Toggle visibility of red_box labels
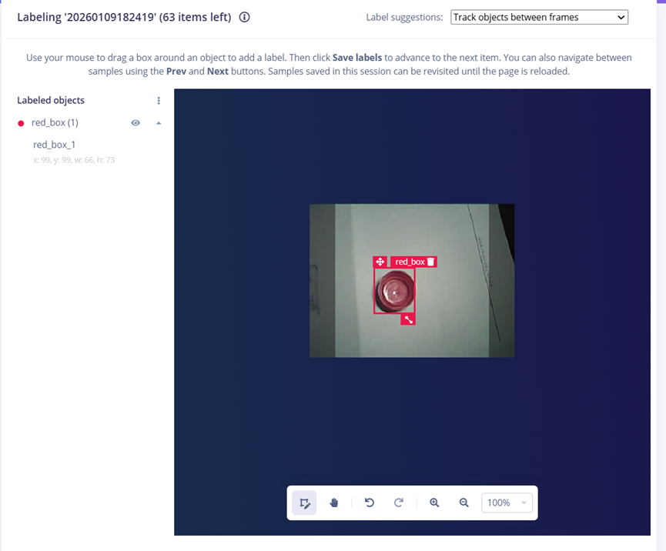Viewport: 666px width, 551px height. [136, 122]
